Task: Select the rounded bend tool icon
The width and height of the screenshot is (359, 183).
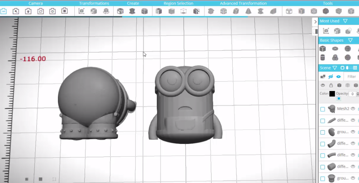Action: [273, 11]
